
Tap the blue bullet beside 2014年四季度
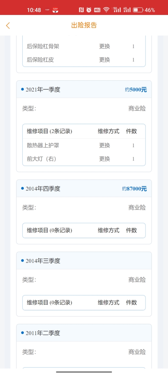(23, 188)
